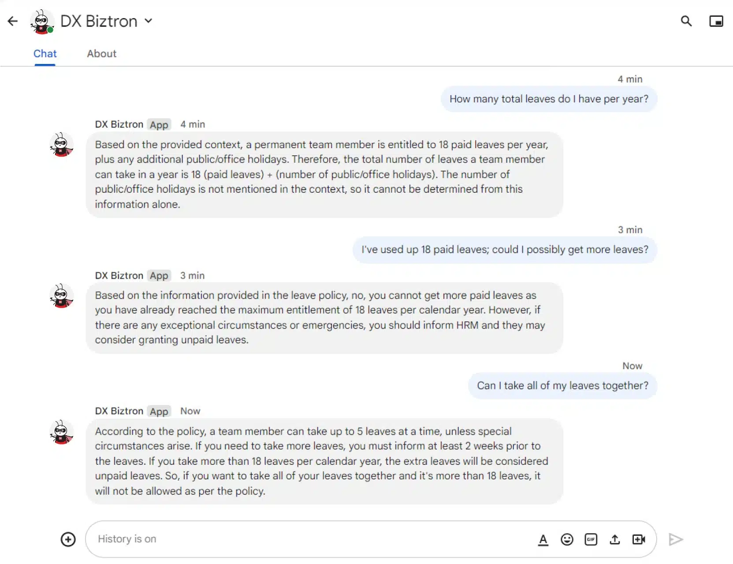The image size is (733, 564).
Task: Select the question about taking all leaves together
Action: click(x=562, y=385)
